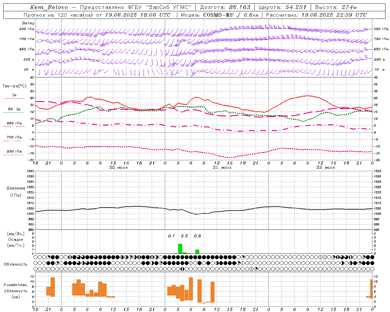
Task: Click the red line sample under '2м' legend
Action: (x=14, y=98)
